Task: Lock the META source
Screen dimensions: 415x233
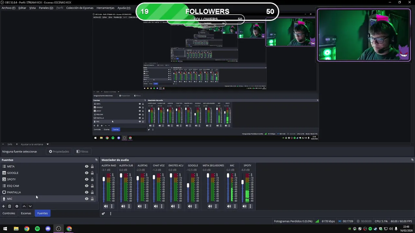Action: [92, 166]
